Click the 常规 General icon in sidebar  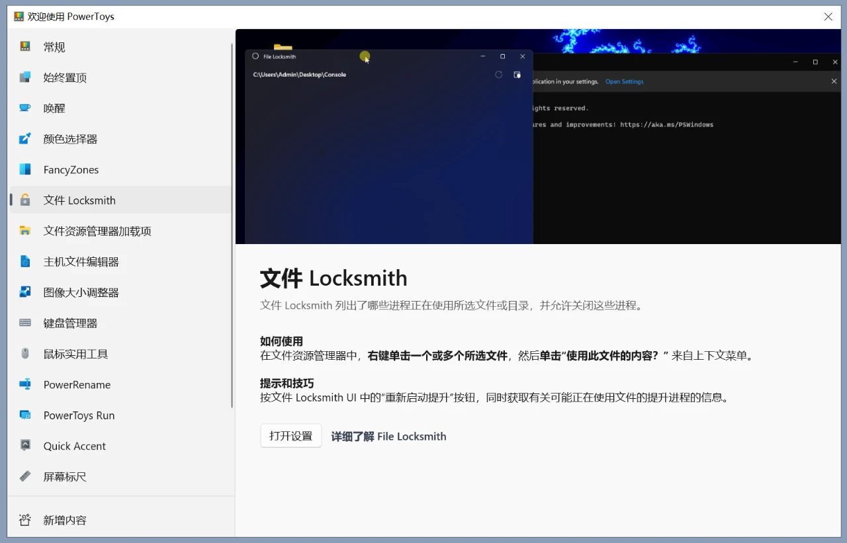coord(25,47)
